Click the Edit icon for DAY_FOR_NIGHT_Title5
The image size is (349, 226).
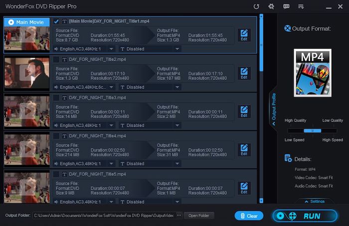click(x=244, y=188)
